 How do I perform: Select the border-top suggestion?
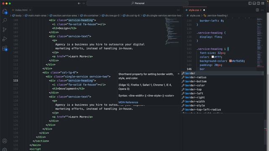[x=222, y=89]
